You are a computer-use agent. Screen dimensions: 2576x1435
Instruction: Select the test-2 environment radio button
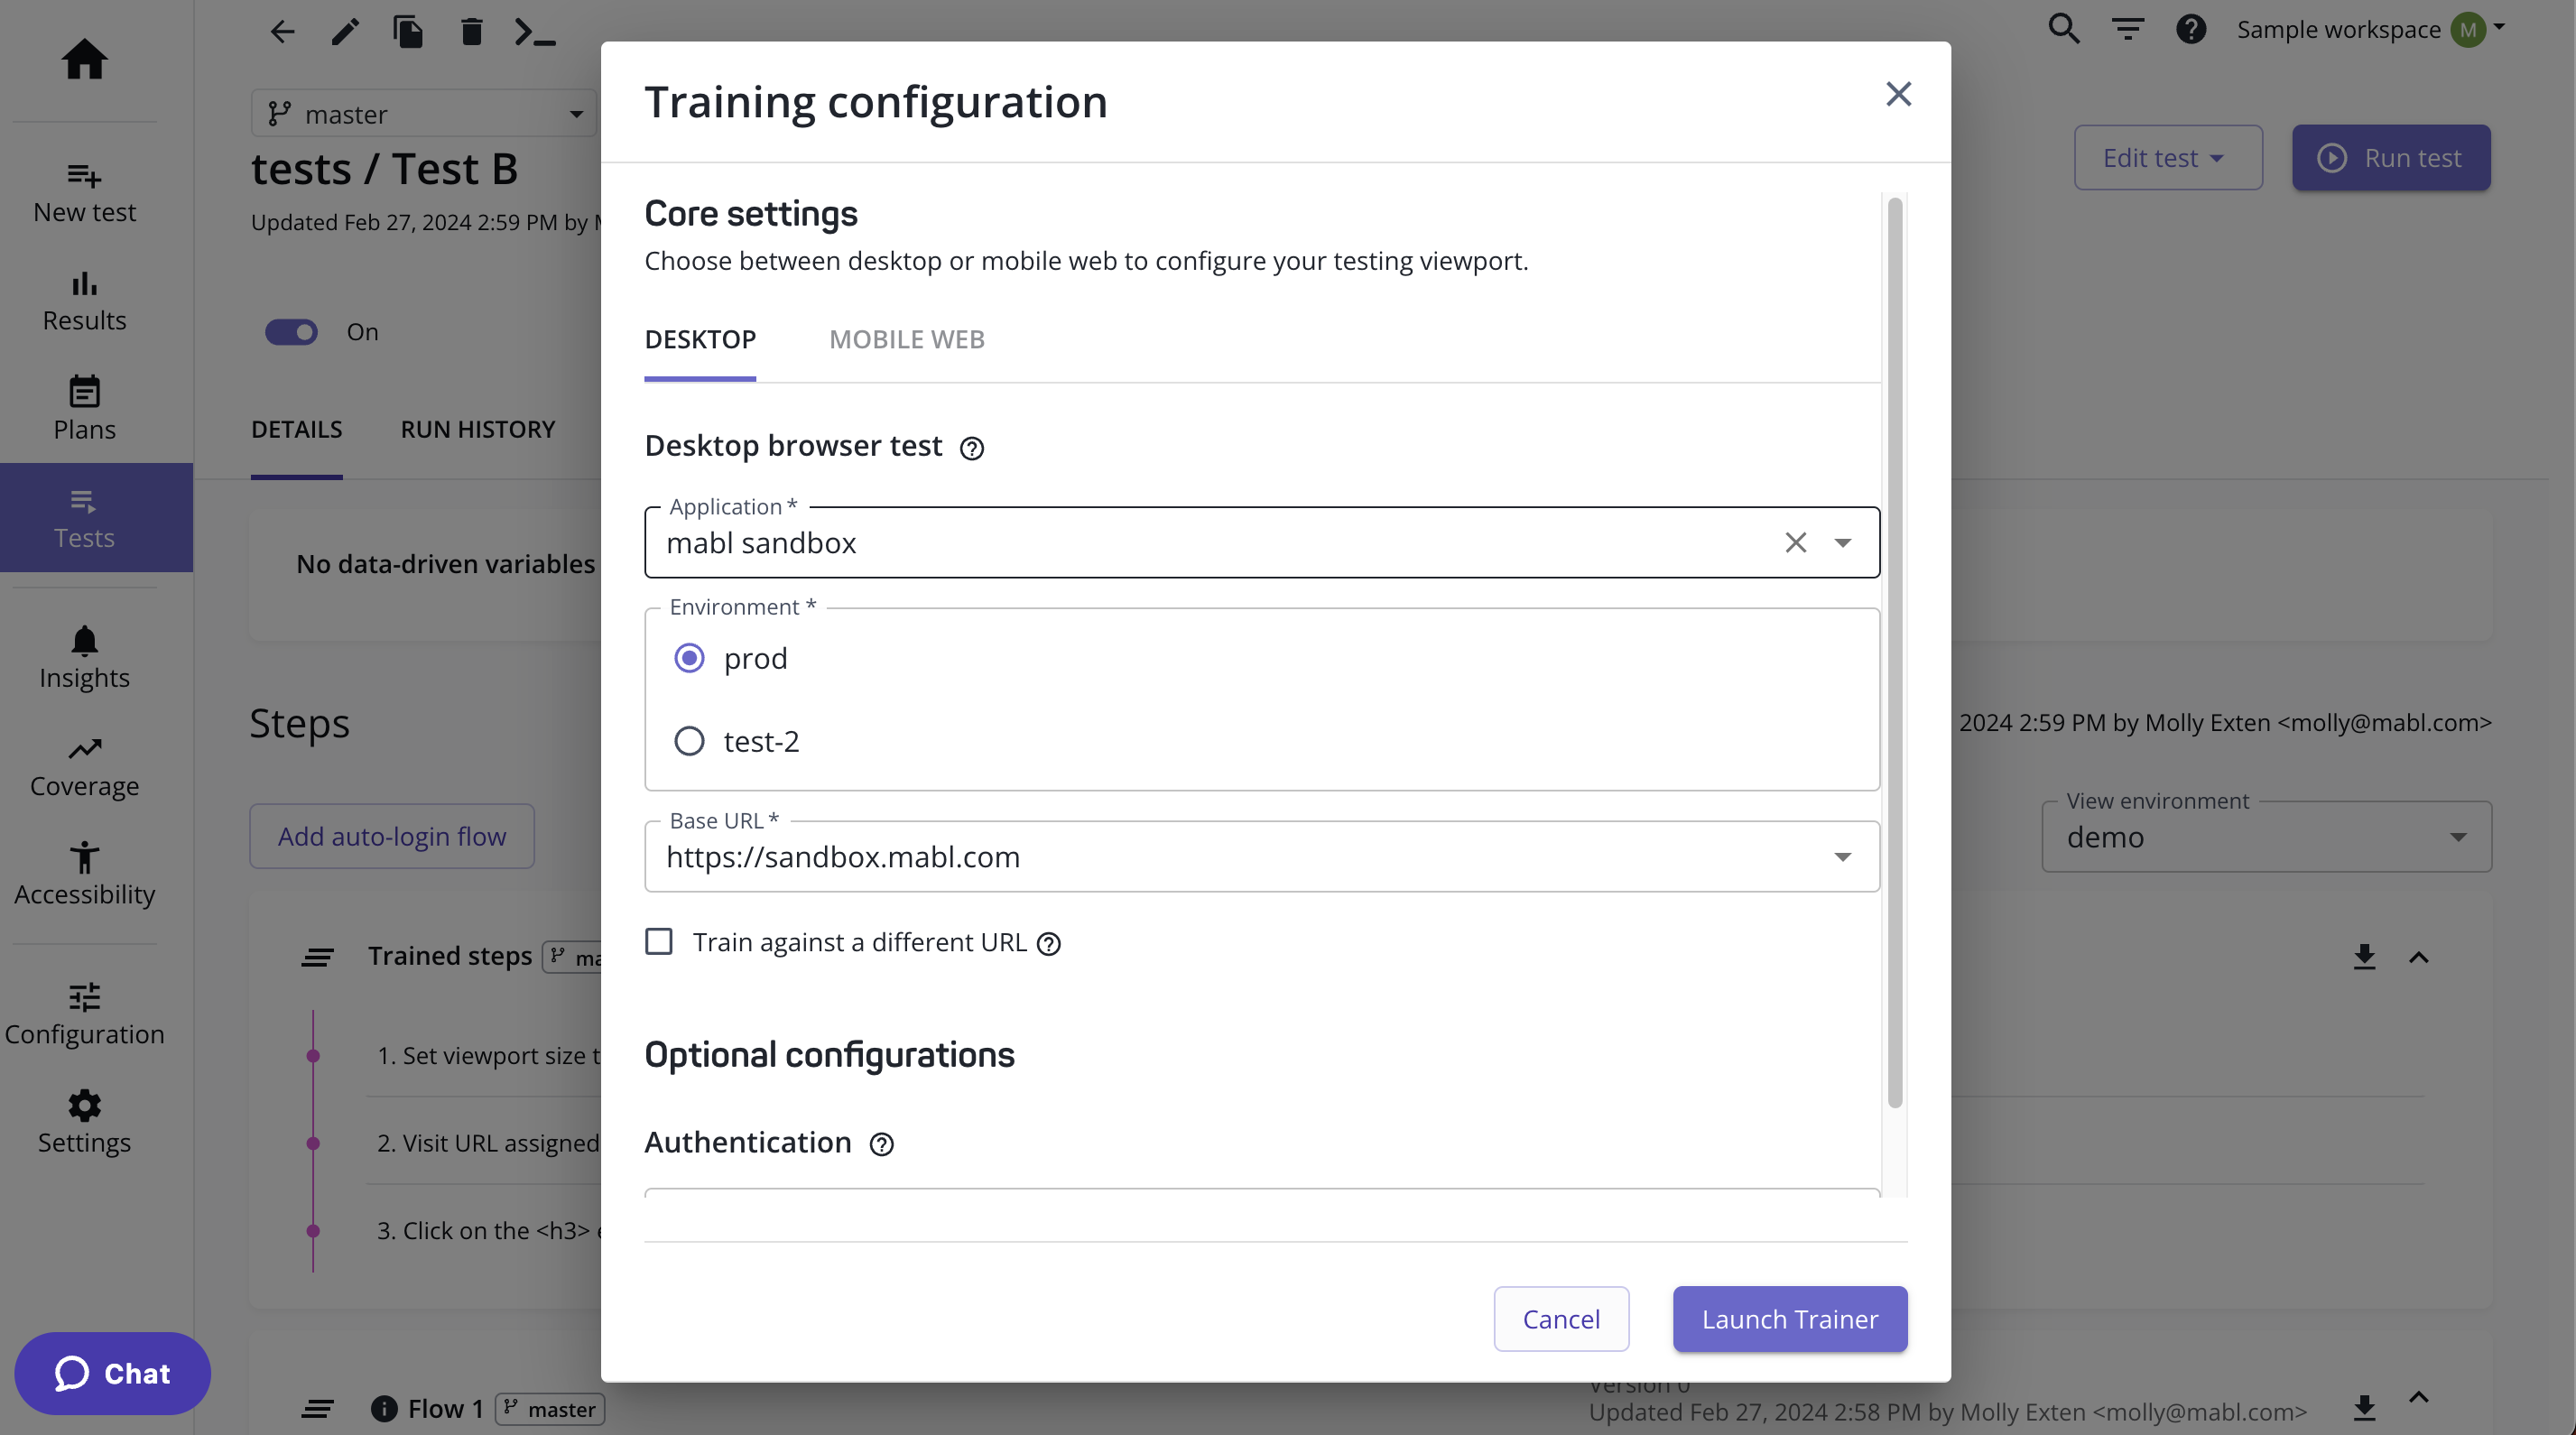(x=689, y=741)
